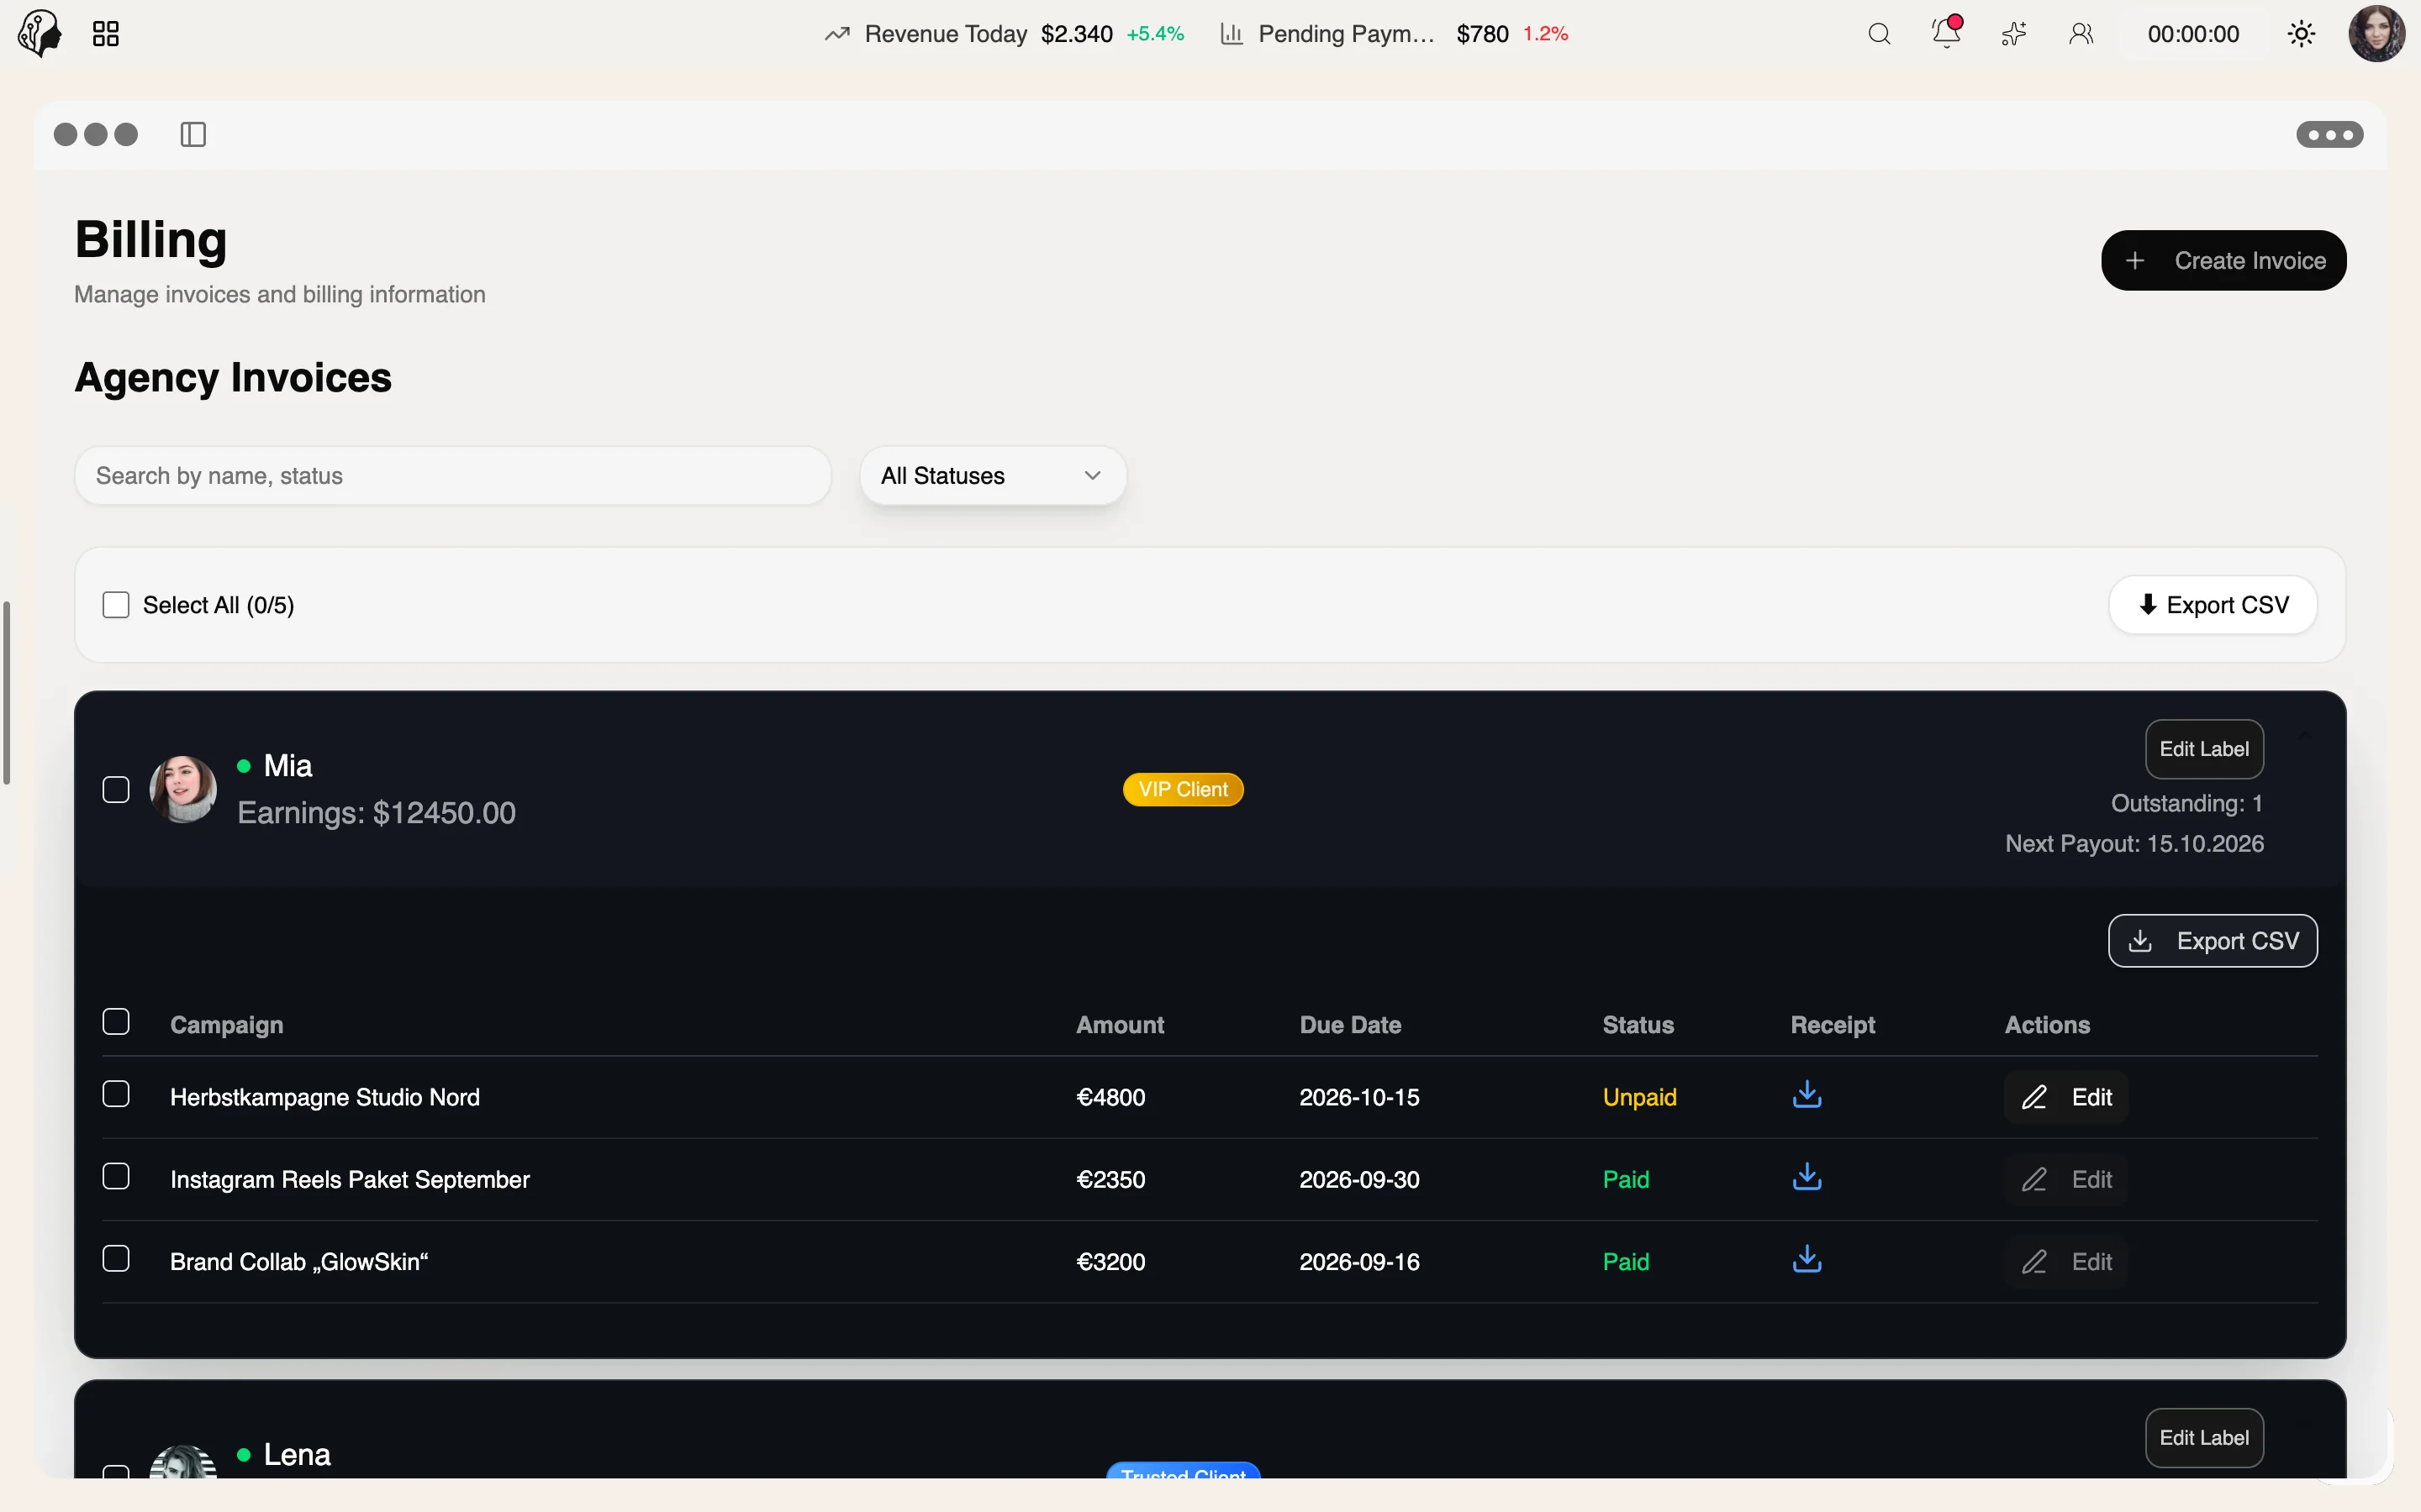Check the Brand Collab GlowSkin row

(x=116, y=1258)
